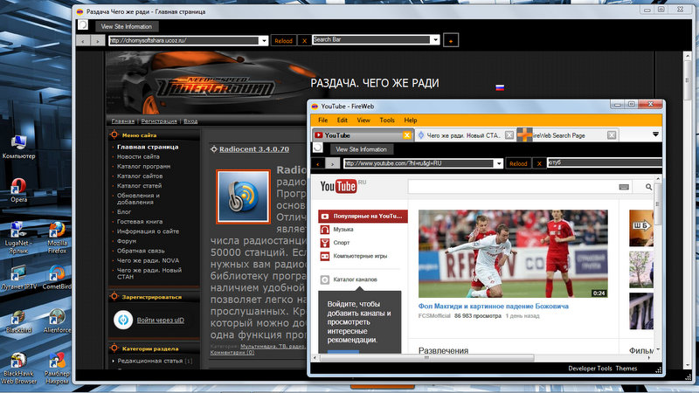Launch Opera from the desktop
The image size is (699, 393).
18,190
